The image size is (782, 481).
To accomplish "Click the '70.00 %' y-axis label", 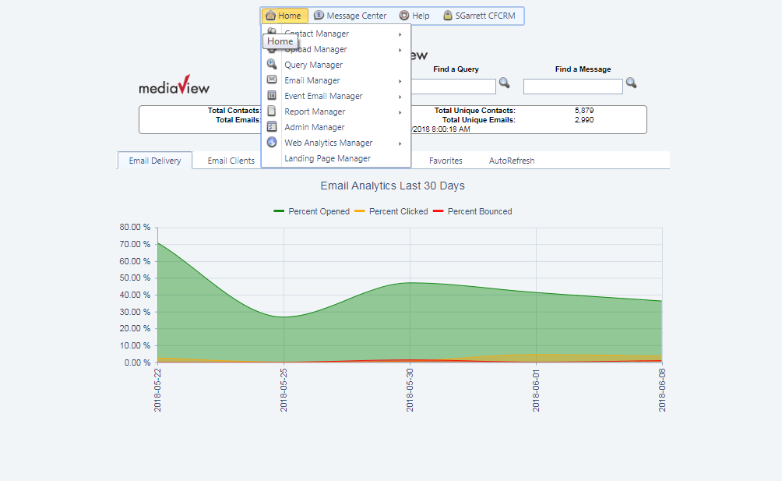I will 135,244.
